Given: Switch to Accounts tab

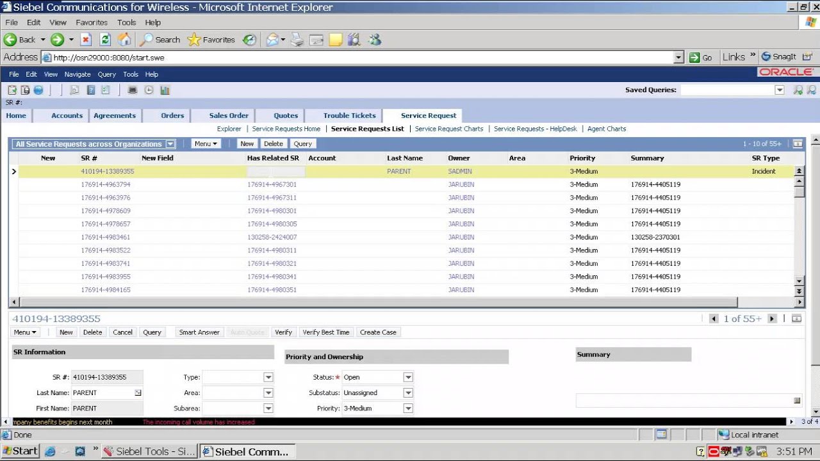Looking at the screenshot, I should coord(67,115).
